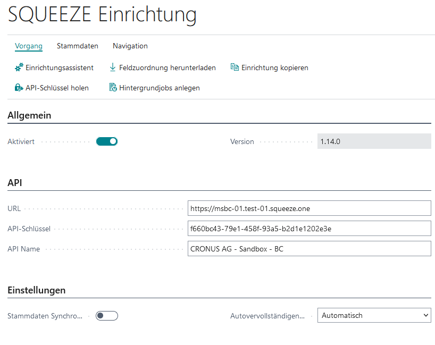Switch to the Vorgang tab
435x345 pixels.
(29, 46)
